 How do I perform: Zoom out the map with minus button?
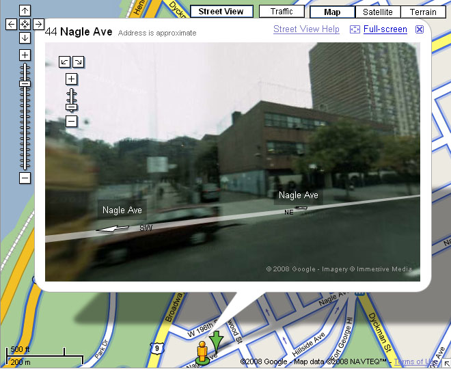pos(25,178)
